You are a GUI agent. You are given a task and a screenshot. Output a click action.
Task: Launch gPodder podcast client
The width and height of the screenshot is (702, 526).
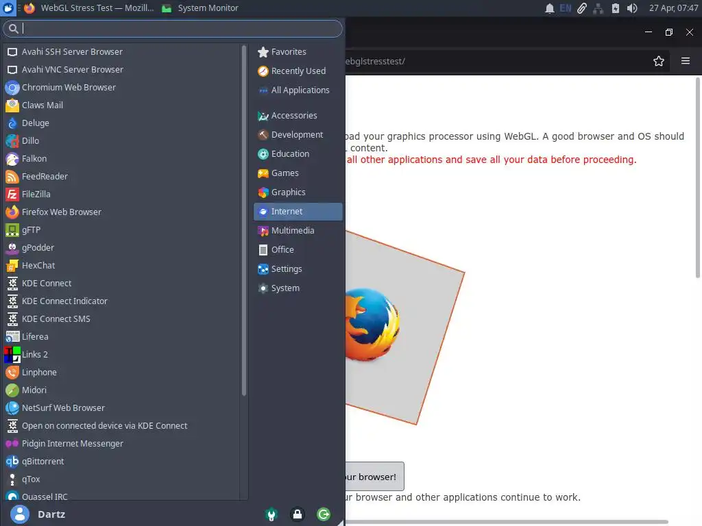[121, 248]
